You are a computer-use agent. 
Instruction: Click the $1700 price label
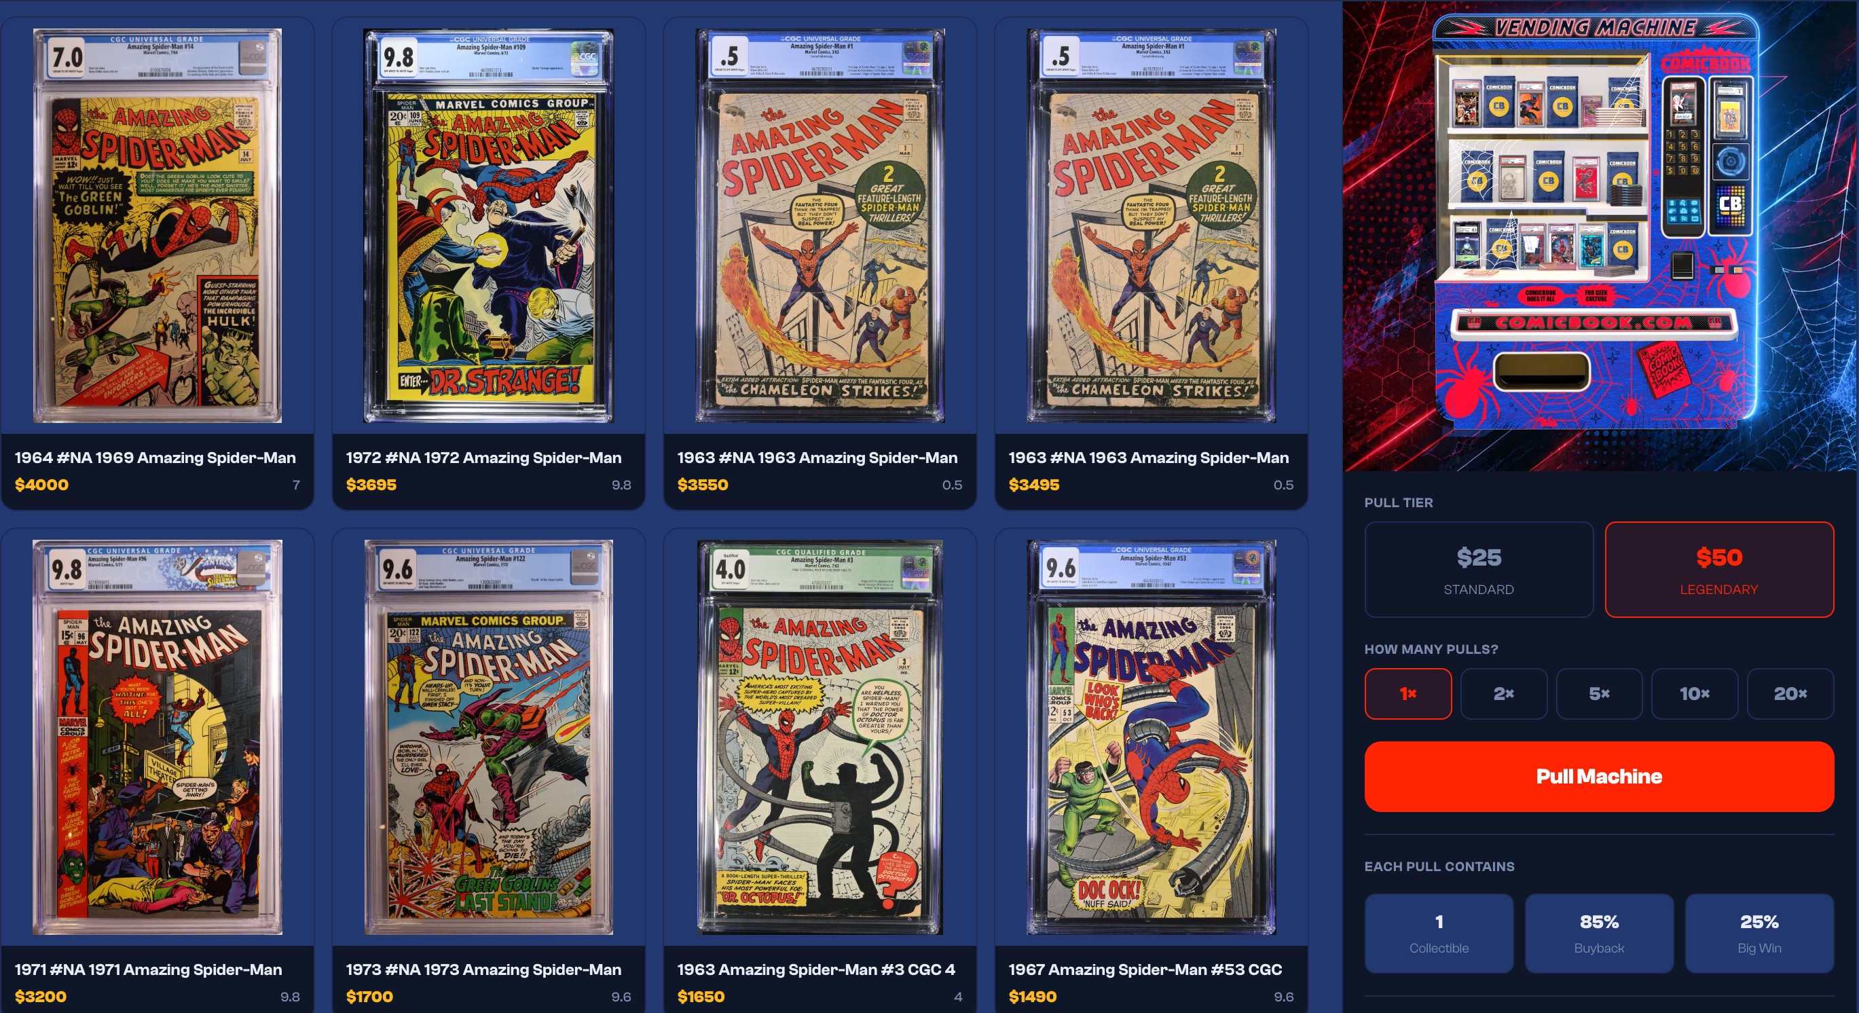click(369, 997)
